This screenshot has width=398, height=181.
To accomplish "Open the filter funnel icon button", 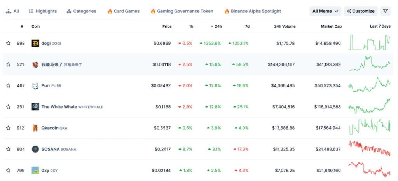I will (385, 11).
